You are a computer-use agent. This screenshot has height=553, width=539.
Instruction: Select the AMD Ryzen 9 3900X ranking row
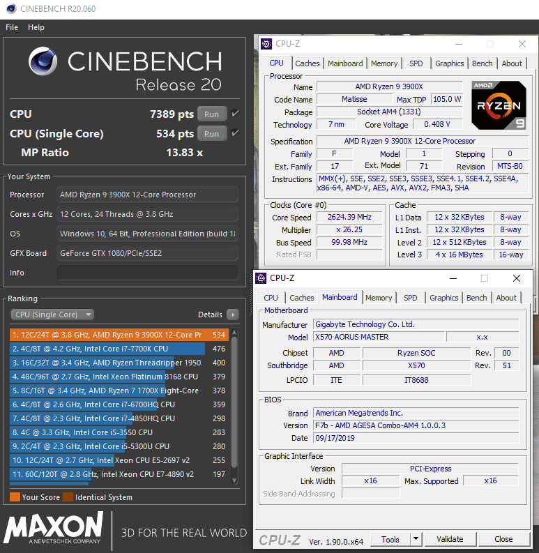pyautogui.click(x=119, y=335)
